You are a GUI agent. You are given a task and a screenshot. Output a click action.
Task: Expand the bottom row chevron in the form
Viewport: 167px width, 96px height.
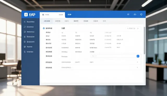click(138, 67)
